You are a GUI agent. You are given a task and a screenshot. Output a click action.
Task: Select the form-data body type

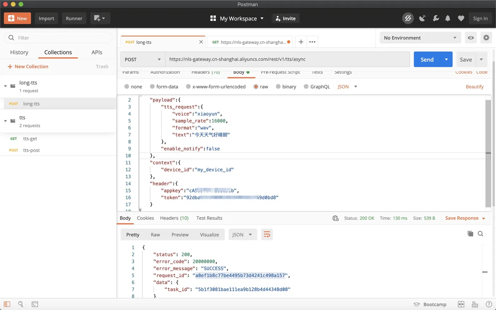164,87
